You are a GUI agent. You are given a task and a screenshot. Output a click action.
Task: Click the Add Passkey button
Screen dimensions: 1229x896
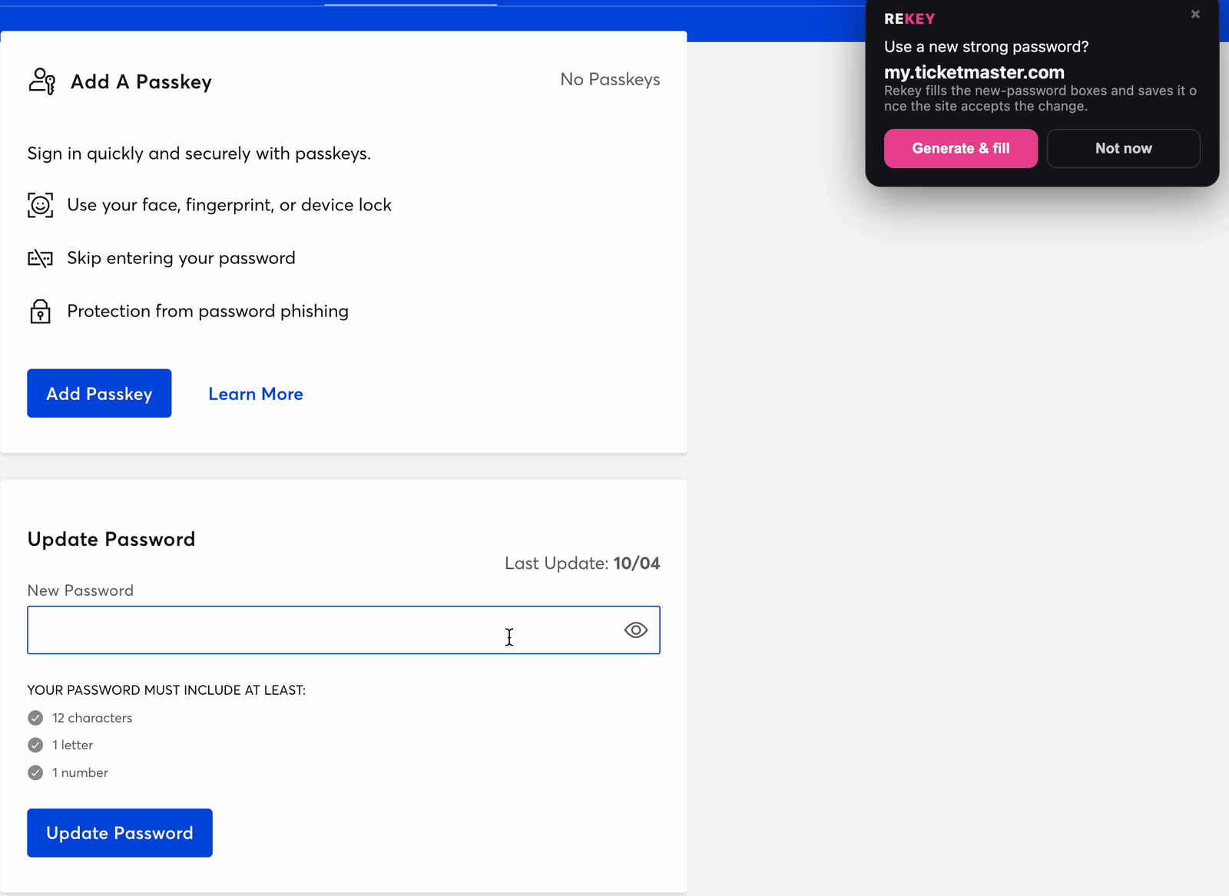click(x=99, y=393)
